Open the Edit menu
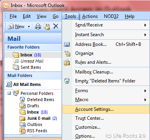150x140 pixels. (x=27, y=16)
